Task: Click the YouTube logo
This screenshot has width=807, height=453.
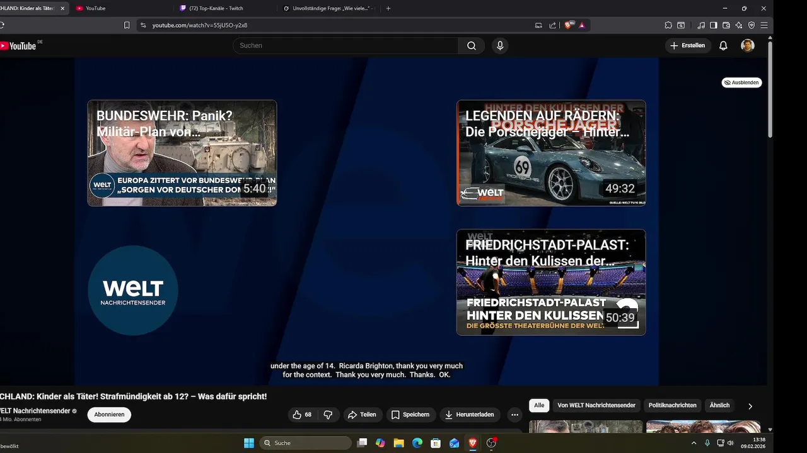Action: click(x=19, y=45)
